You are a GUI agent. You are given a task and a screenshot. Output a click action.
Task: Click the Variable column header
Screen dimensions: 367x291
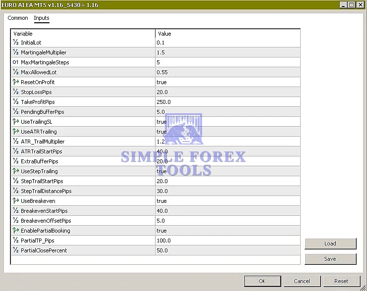(83, 34)
